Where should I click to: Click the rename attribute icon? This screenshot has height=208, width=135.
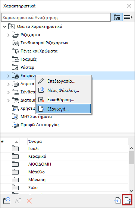[x=18, y=201]
